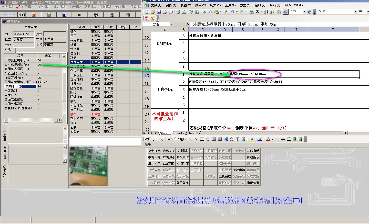Click the Excel Help question mark icon
Viewport: 369px width, 224px height.
tap(309, 12)
